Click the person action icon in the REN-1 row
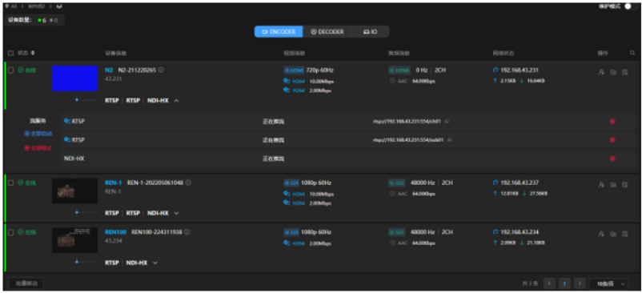Image resolution: width=642 pixels, height=293 pixels. (x=601, y=185)
